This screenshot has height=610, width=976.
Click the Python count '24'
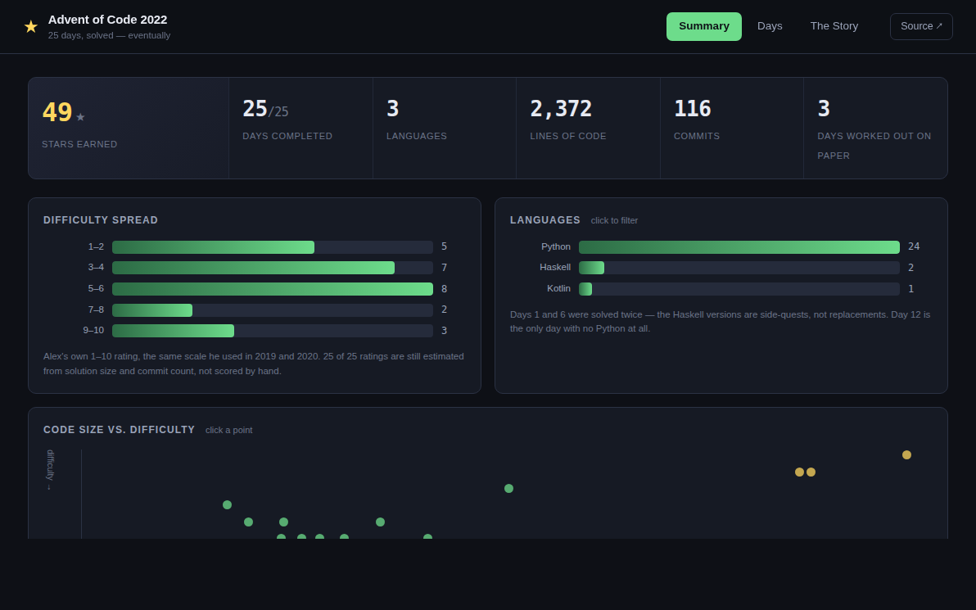(x=914, y=246)
